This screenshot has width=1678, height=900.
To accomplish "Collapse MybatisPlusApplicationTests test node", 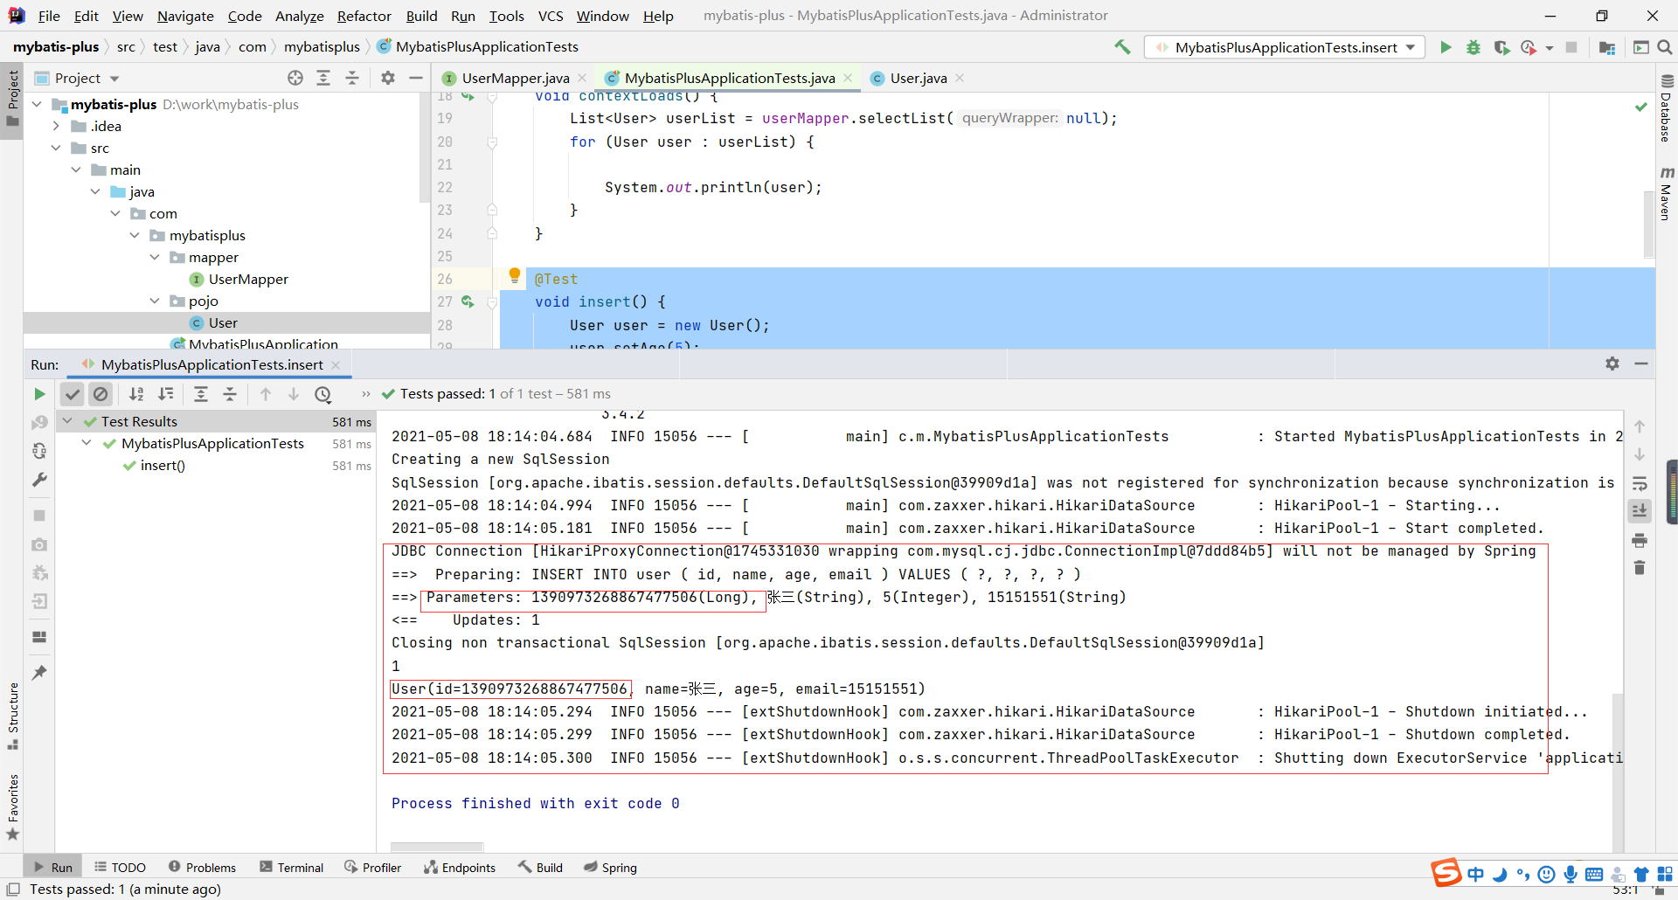I will [x=87, y=443].
